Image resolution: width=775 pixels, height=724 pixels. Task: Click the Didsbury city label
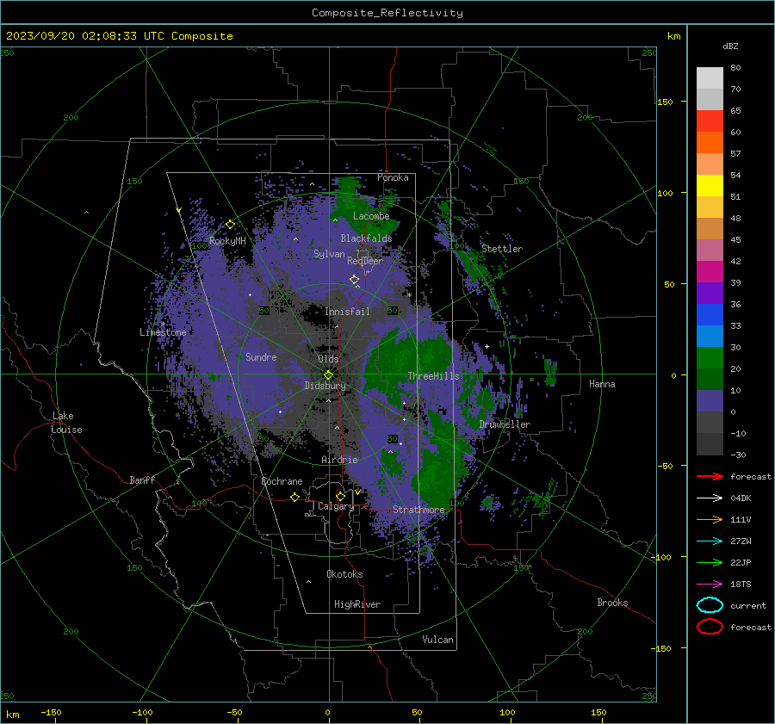coord(325,386)
